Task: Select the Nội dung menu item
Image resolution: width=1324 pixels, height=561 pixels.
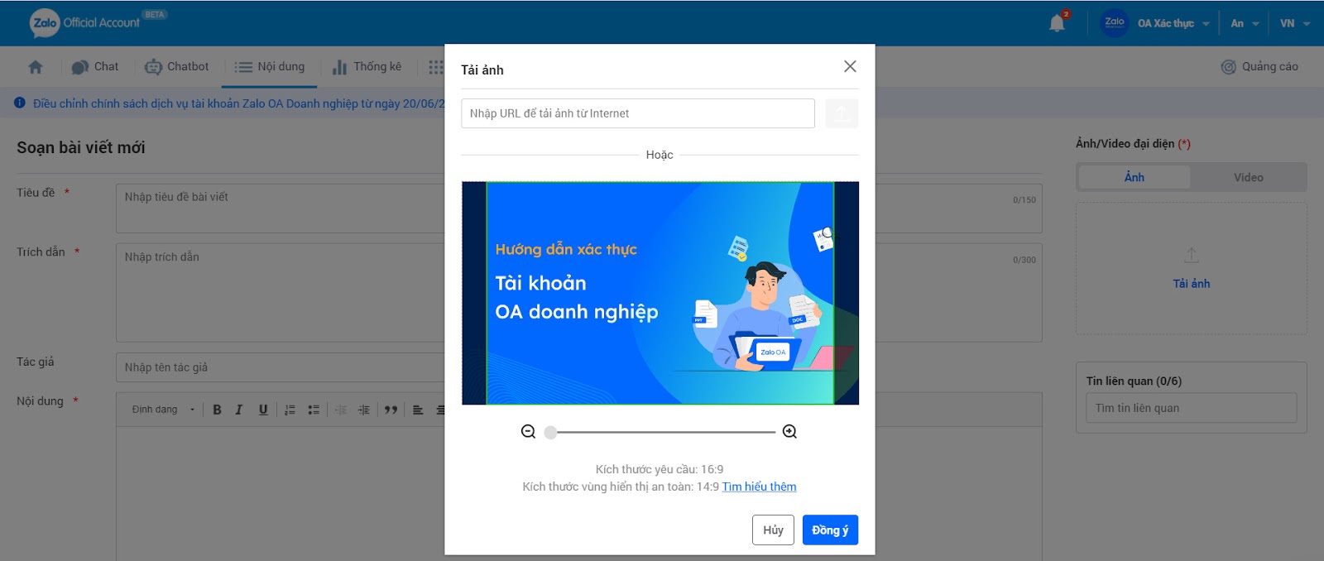Action: (270, 67)
